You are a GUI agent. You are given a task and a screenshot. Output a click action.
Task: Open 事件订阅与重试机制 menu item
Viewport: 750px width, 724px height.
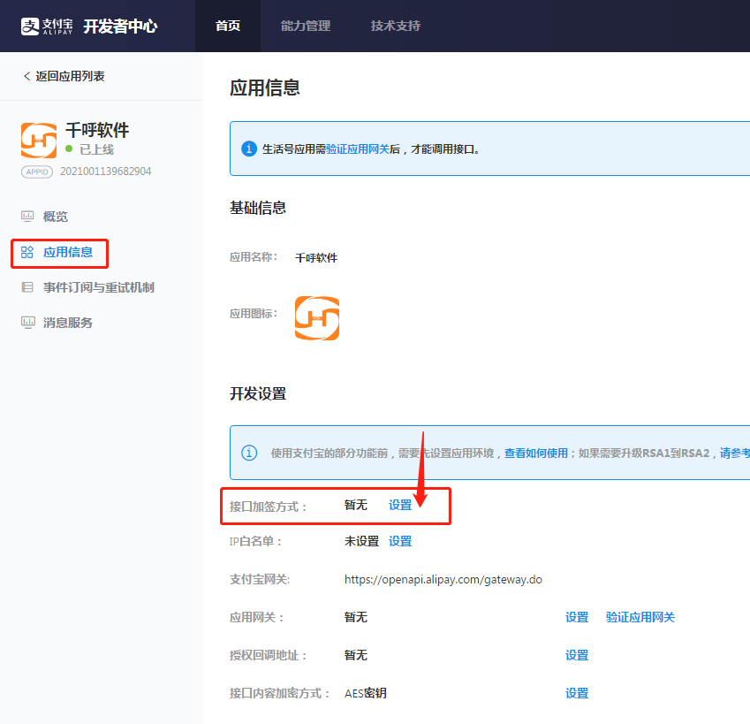click(99, 287)
